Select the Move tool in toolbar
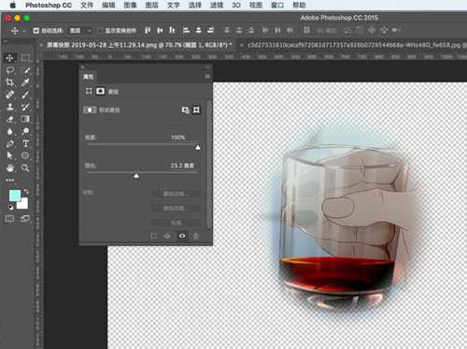The image size is (467, 349). point(9,58)
